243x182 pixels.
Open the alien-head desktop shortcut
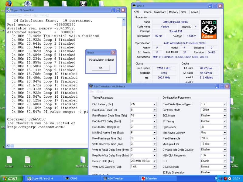(84, 4)
